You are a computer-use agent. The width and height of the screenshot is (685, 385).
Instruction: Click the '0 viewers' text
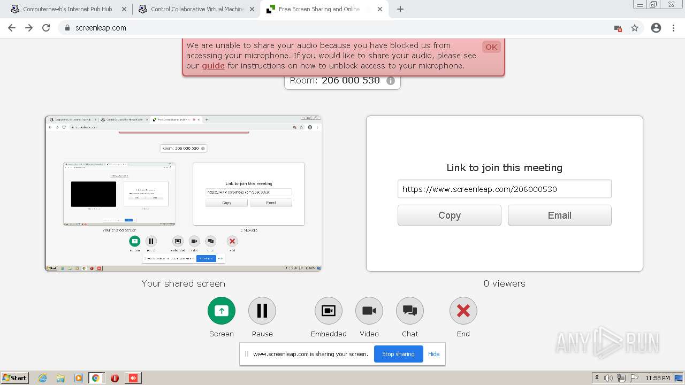[x=505, y=283]
